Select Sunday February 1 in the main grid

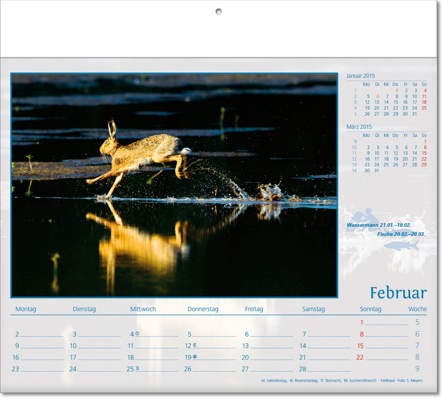pos(362,322)
